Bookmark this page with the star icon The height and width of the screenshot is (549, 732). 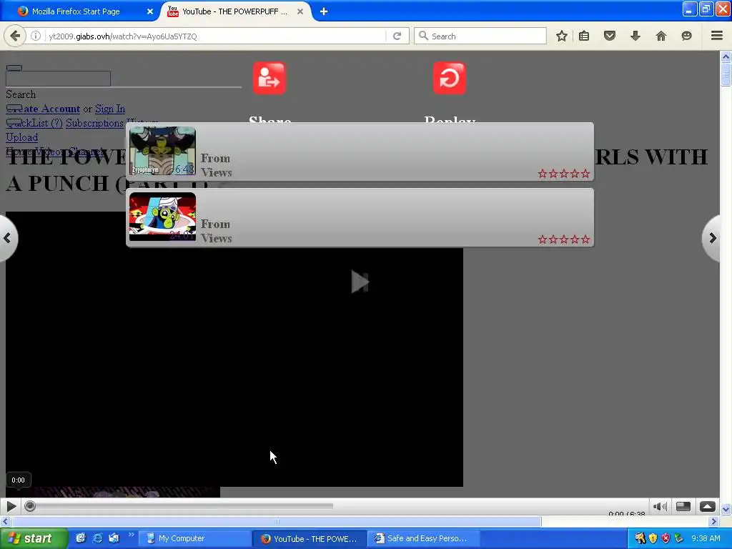(562, 36)
